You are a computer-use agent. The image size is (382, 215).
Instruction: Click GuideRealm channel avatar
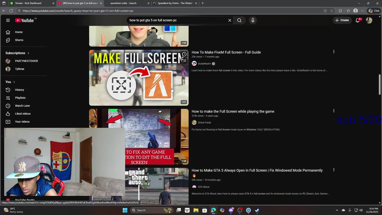click(x=194, y=64)
